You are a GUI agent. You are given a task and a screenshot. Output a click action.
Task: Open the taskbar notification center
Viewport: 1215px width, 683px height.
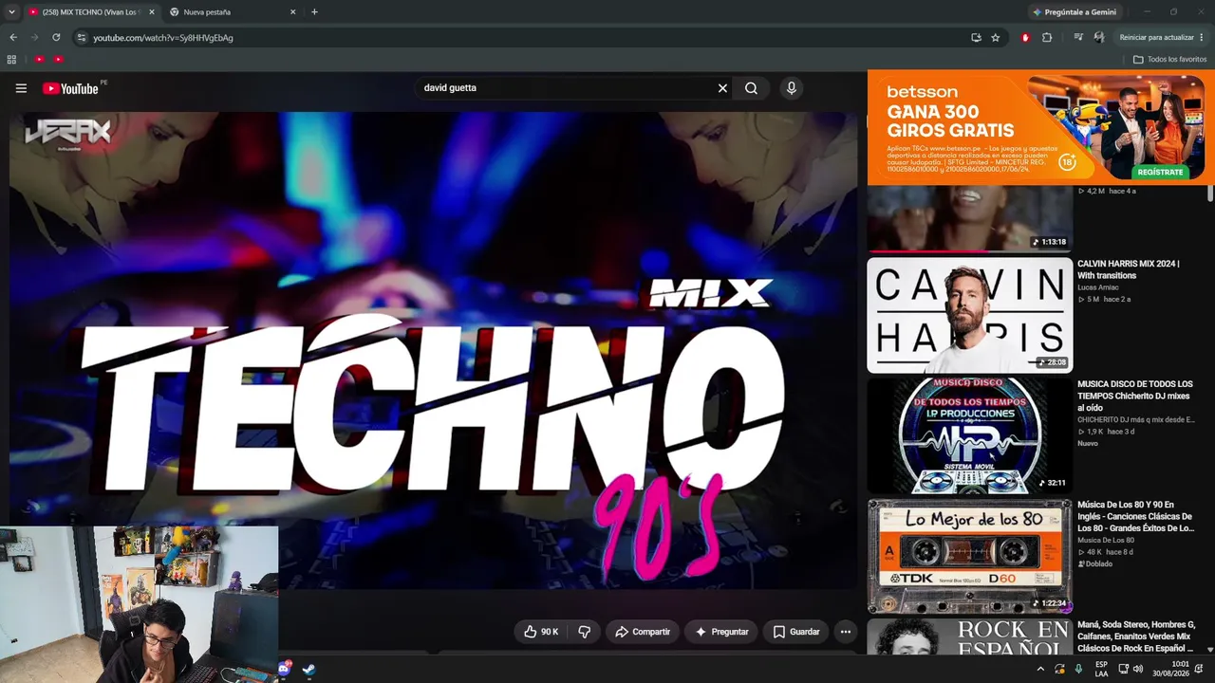(1199, 669)
